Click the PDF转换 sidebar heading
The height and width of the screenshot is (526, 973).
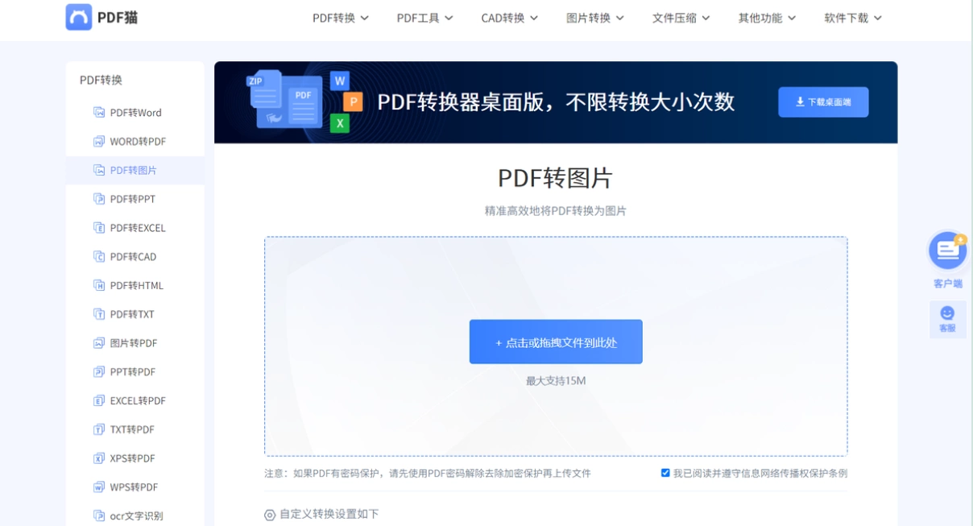[x=101, y=80]
